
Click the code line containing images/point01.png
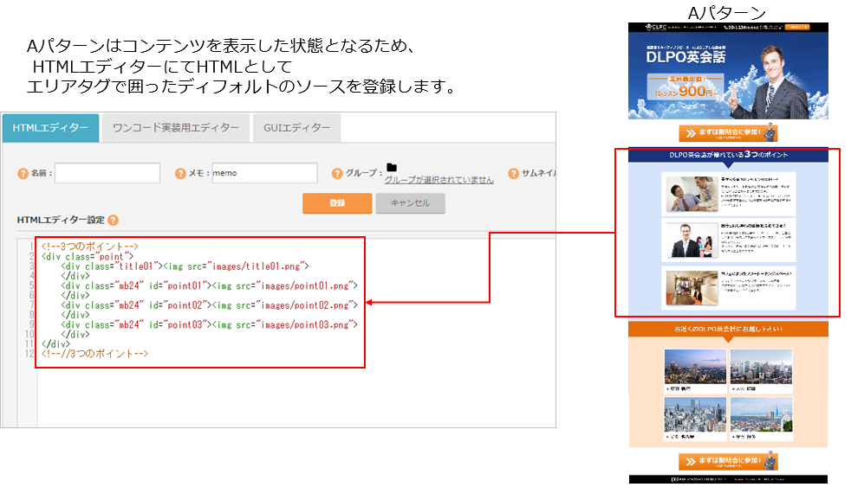pyautogui.click(x=210, y=286)
